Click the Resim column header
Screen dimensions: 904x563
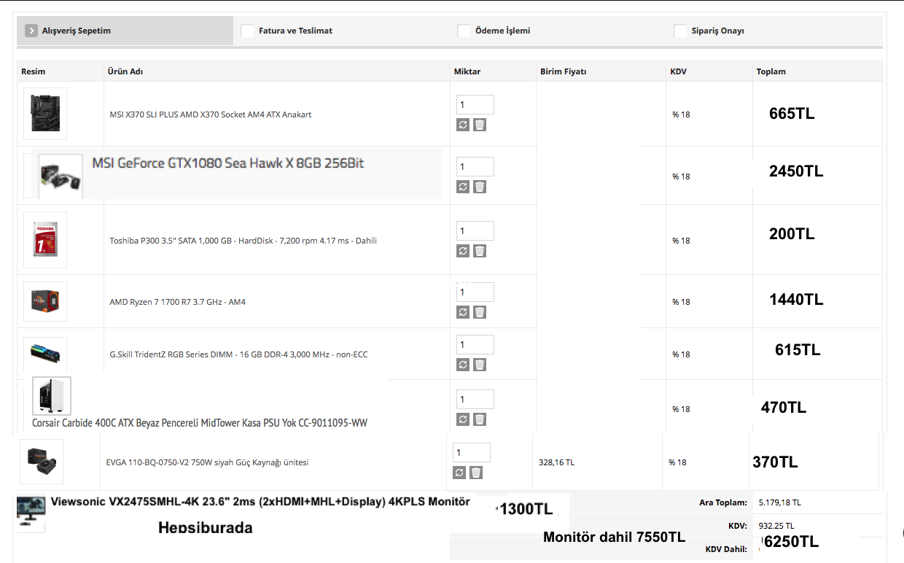34,71
